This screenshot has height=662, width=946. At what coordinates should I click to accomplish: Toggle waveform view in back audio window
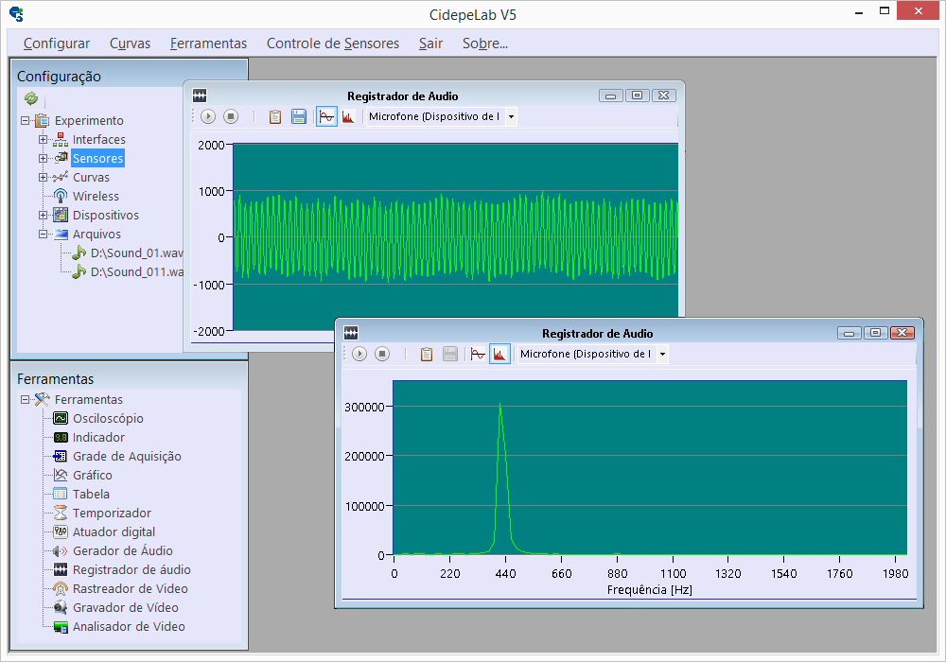click(326, 116)
